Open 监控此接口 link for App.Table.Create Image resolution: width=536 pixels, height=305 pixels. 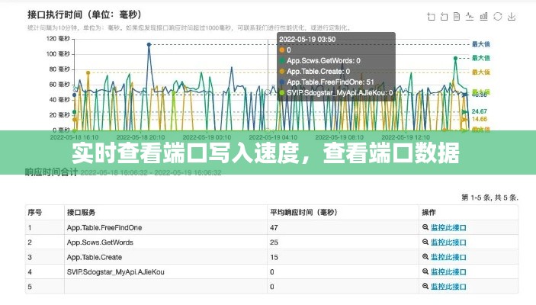(448, 257)
